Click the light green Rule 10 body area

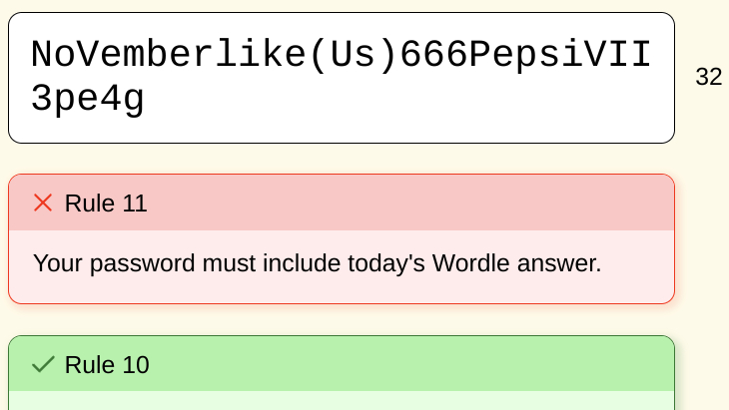[342, 400]
